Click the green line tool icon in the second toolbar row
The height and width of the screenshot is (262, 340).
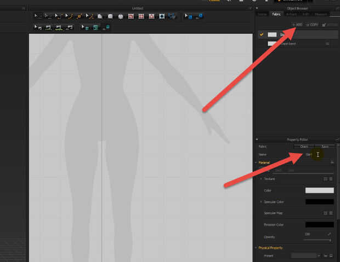[48, 27]
